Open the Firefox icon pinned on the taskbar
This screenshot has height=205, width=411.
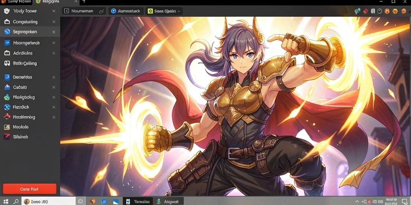tap(92, 202)
